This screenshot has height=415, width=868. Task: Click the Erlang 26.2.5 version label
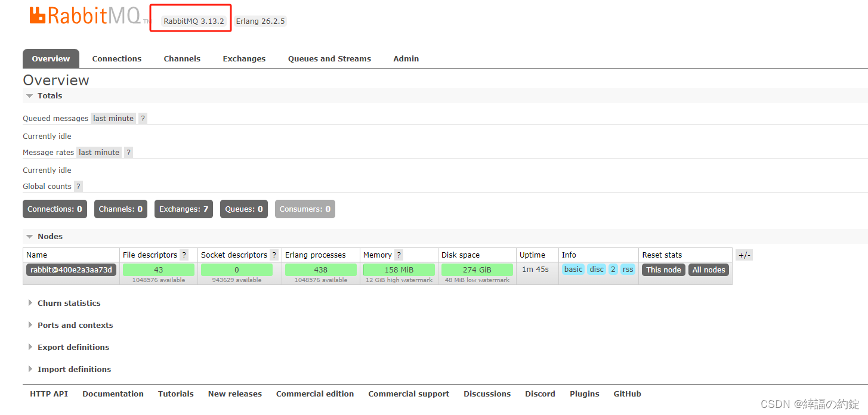(x=261, y=21)
